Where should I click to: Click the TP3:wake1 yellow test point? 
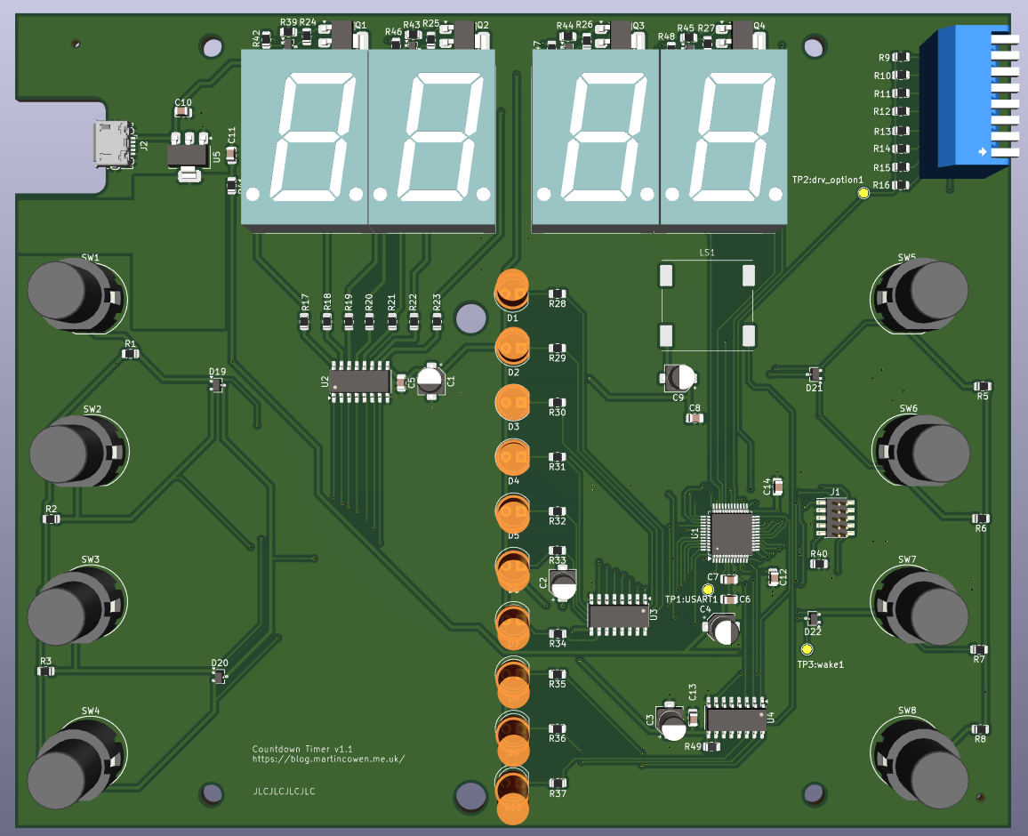click(807, 650)
